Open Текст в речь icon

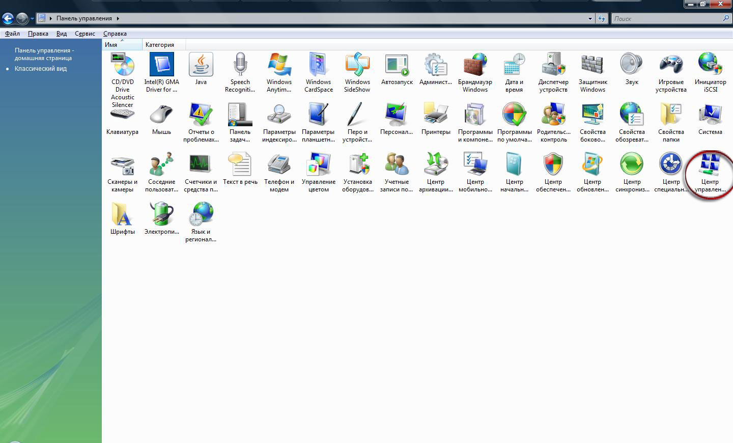tap(240, 164)
